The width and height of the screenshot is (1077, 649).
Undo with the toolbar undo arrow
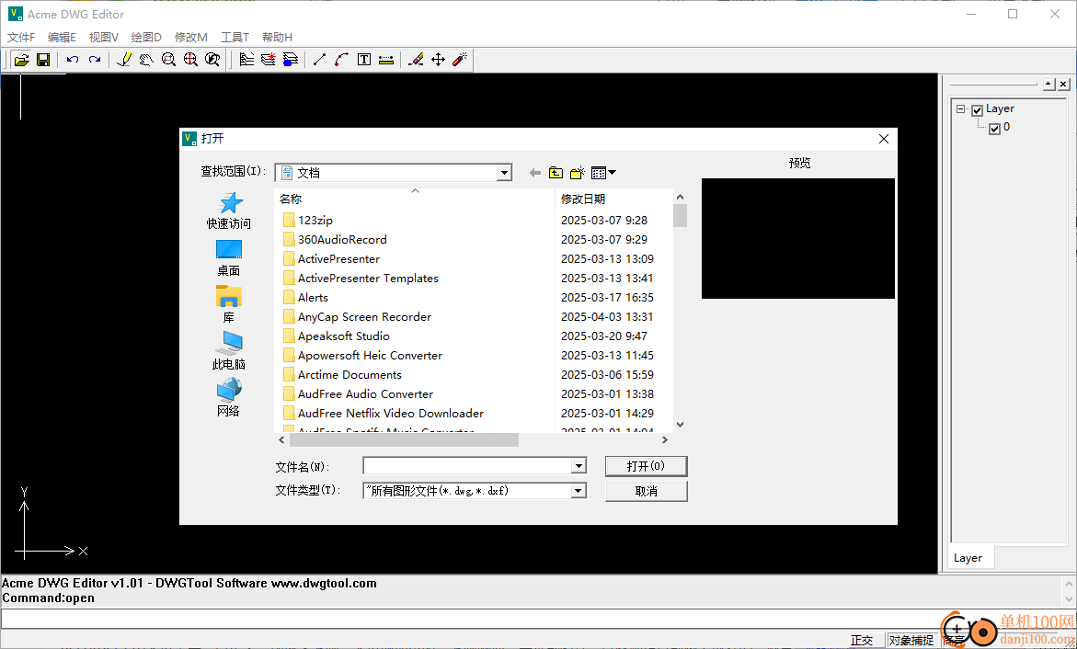point(72,60)
